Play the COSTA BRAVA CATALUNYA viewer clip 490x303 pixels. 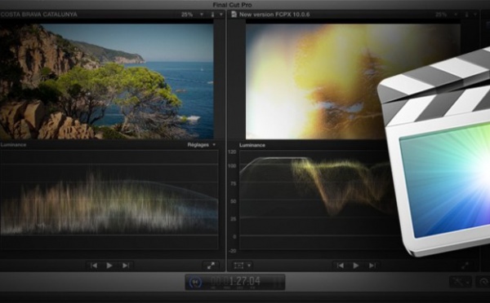click(x=109, y=266)
